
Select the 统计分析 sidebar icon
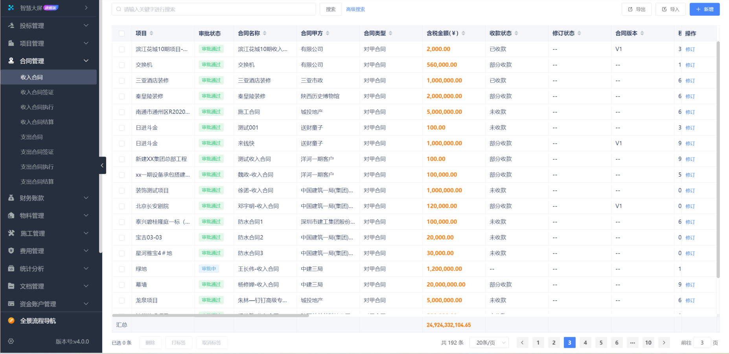point(11,268)
